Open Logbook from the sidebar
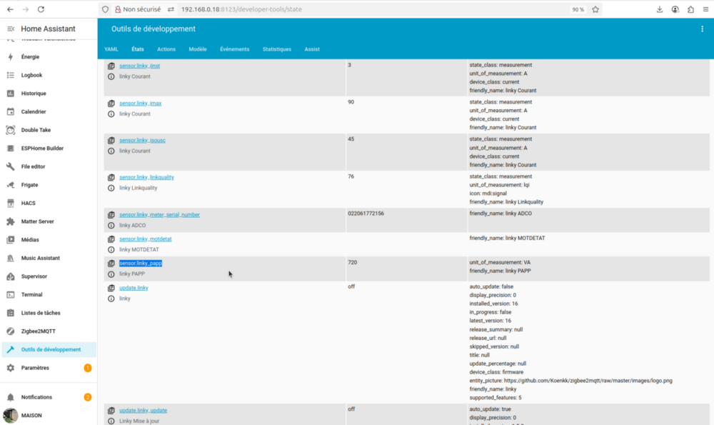Image resolution: width=714 pixels, height=425 pixels. [x=49, y=75]
